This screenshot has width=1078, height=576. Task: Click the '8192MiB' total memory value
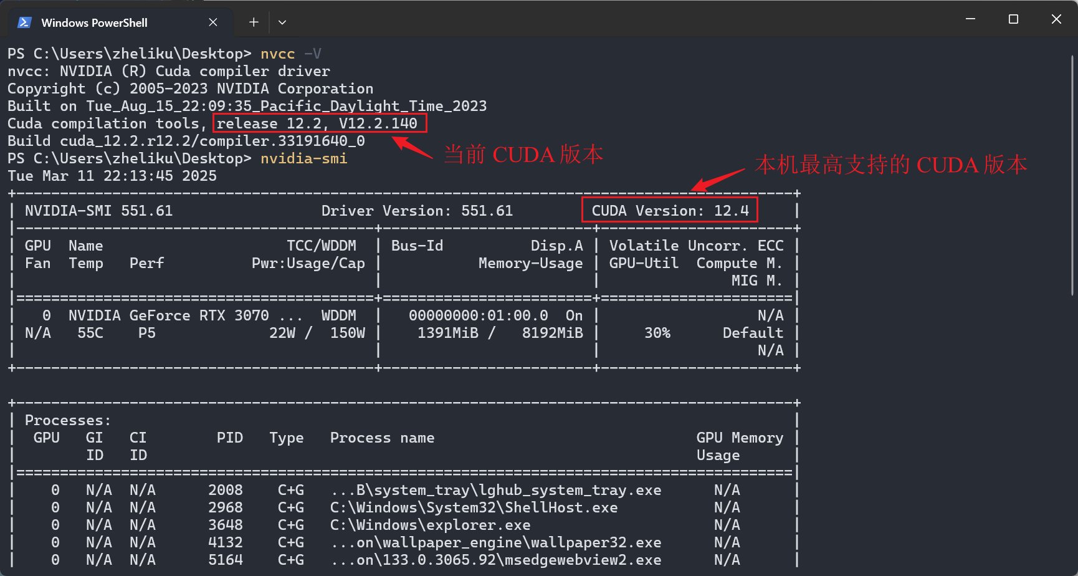(x=553, y=333)
